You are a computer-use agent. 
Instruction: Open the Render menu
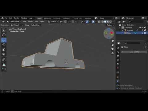coord(17,18)
